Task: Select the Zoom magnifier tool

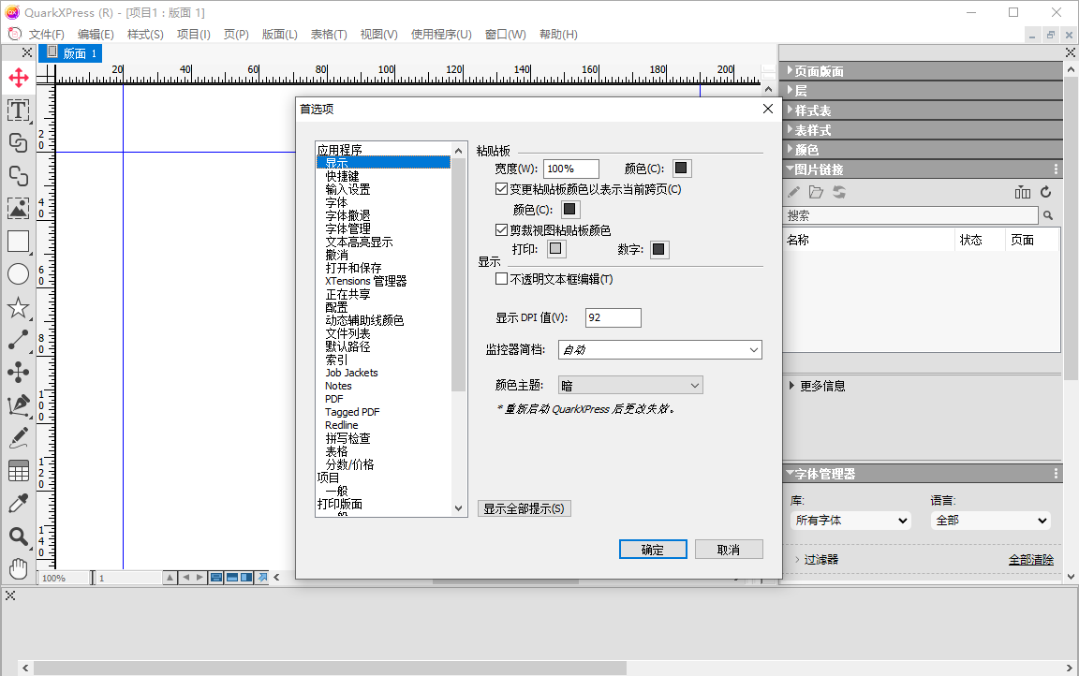Action: click(x=19, y=536)
